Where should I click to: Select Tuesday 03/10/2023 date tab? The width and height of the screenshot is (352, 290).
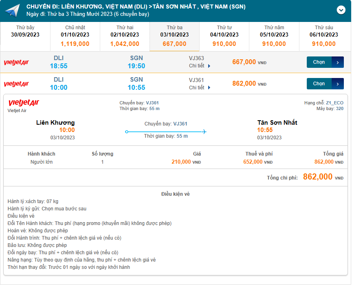(x=174, y=36)
